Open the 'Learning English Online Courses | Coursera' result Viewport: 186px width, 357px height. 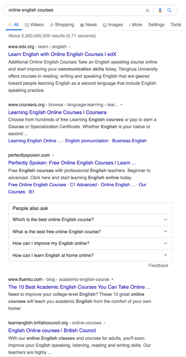click(57, 112)
